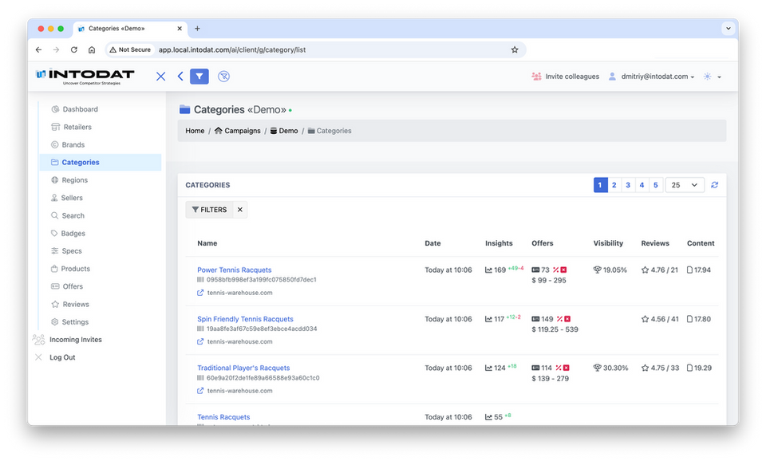Go to page 5 of categories
The image size is (766, 461).
(656, 185)
